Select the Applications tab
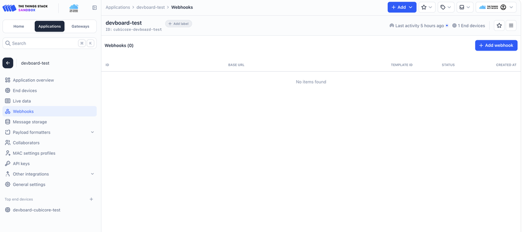Image resolution: width=522 pixels, height=232 pixels. coord(49,26)
